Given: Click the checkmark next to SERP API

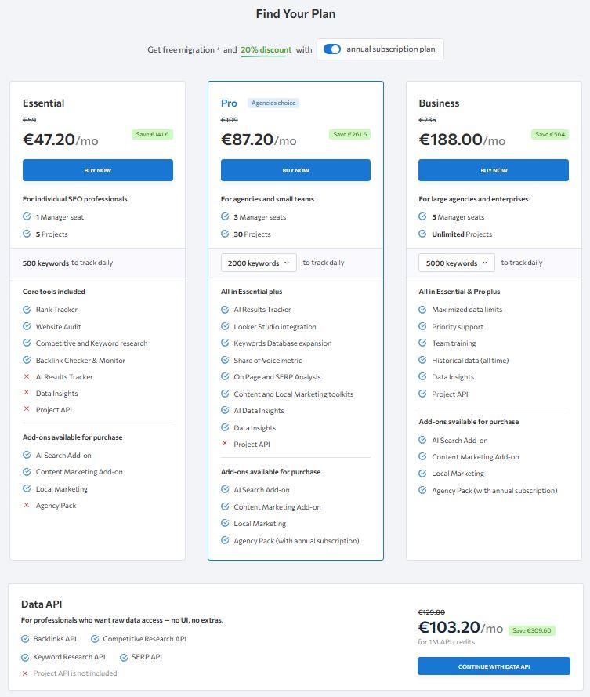Looking at the screenshot, I should (x=125, y=656).
